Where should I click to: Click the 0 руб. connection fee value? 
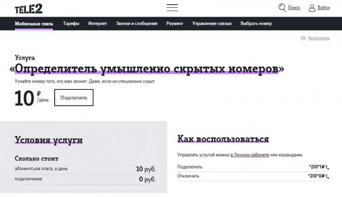147,179
